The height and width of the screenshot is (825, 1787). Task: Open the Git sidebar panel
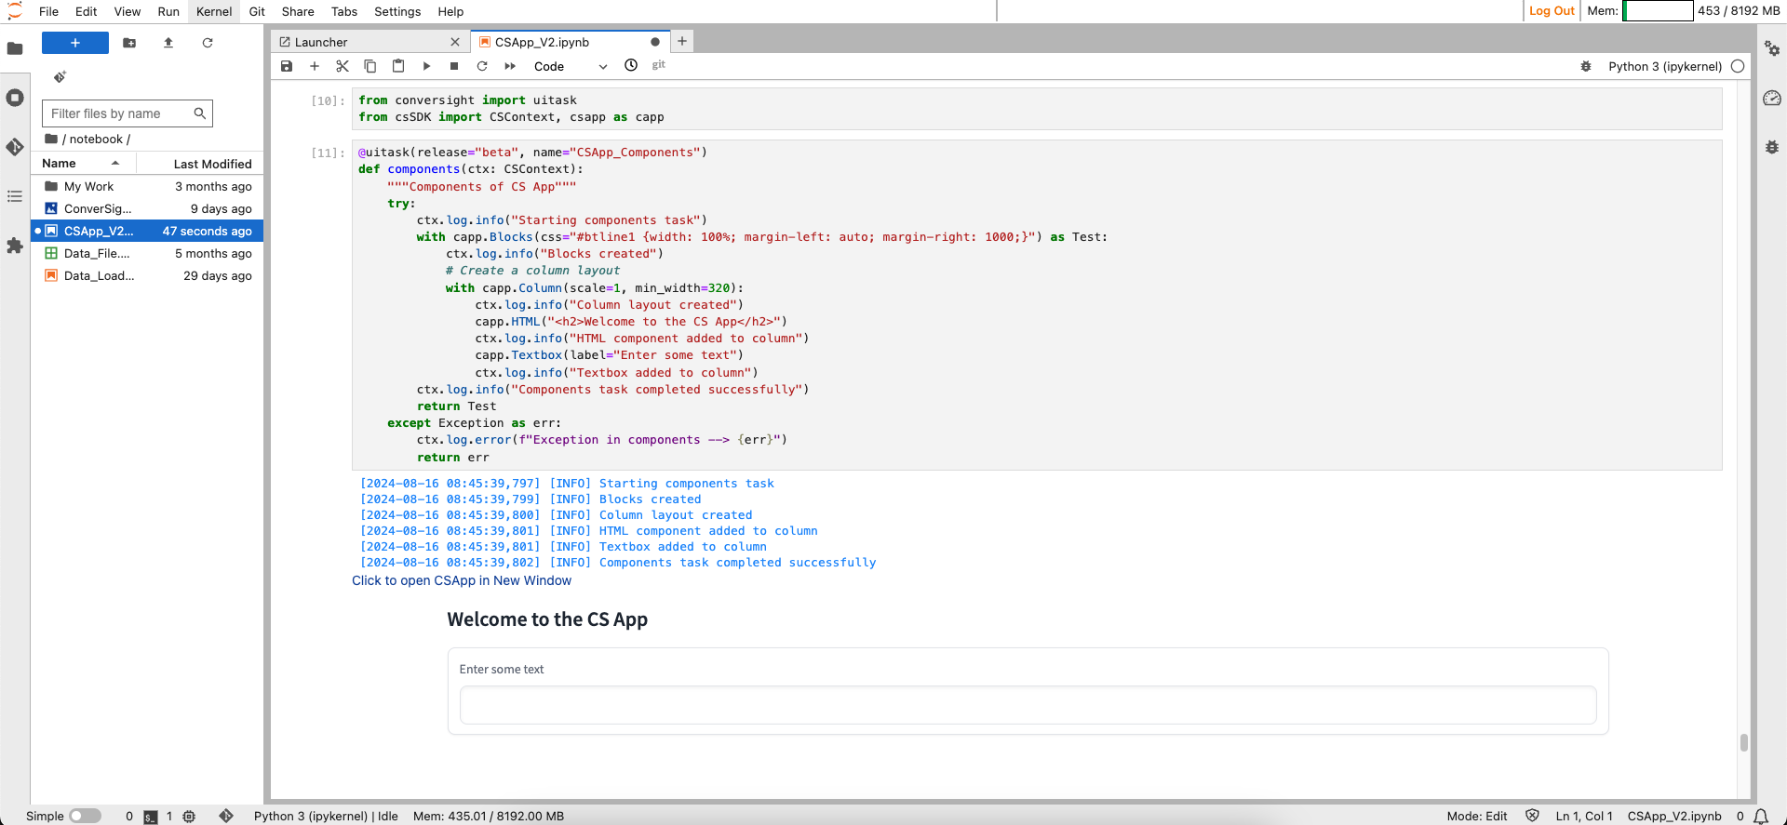pyautogui.click(x=15, y=147)
